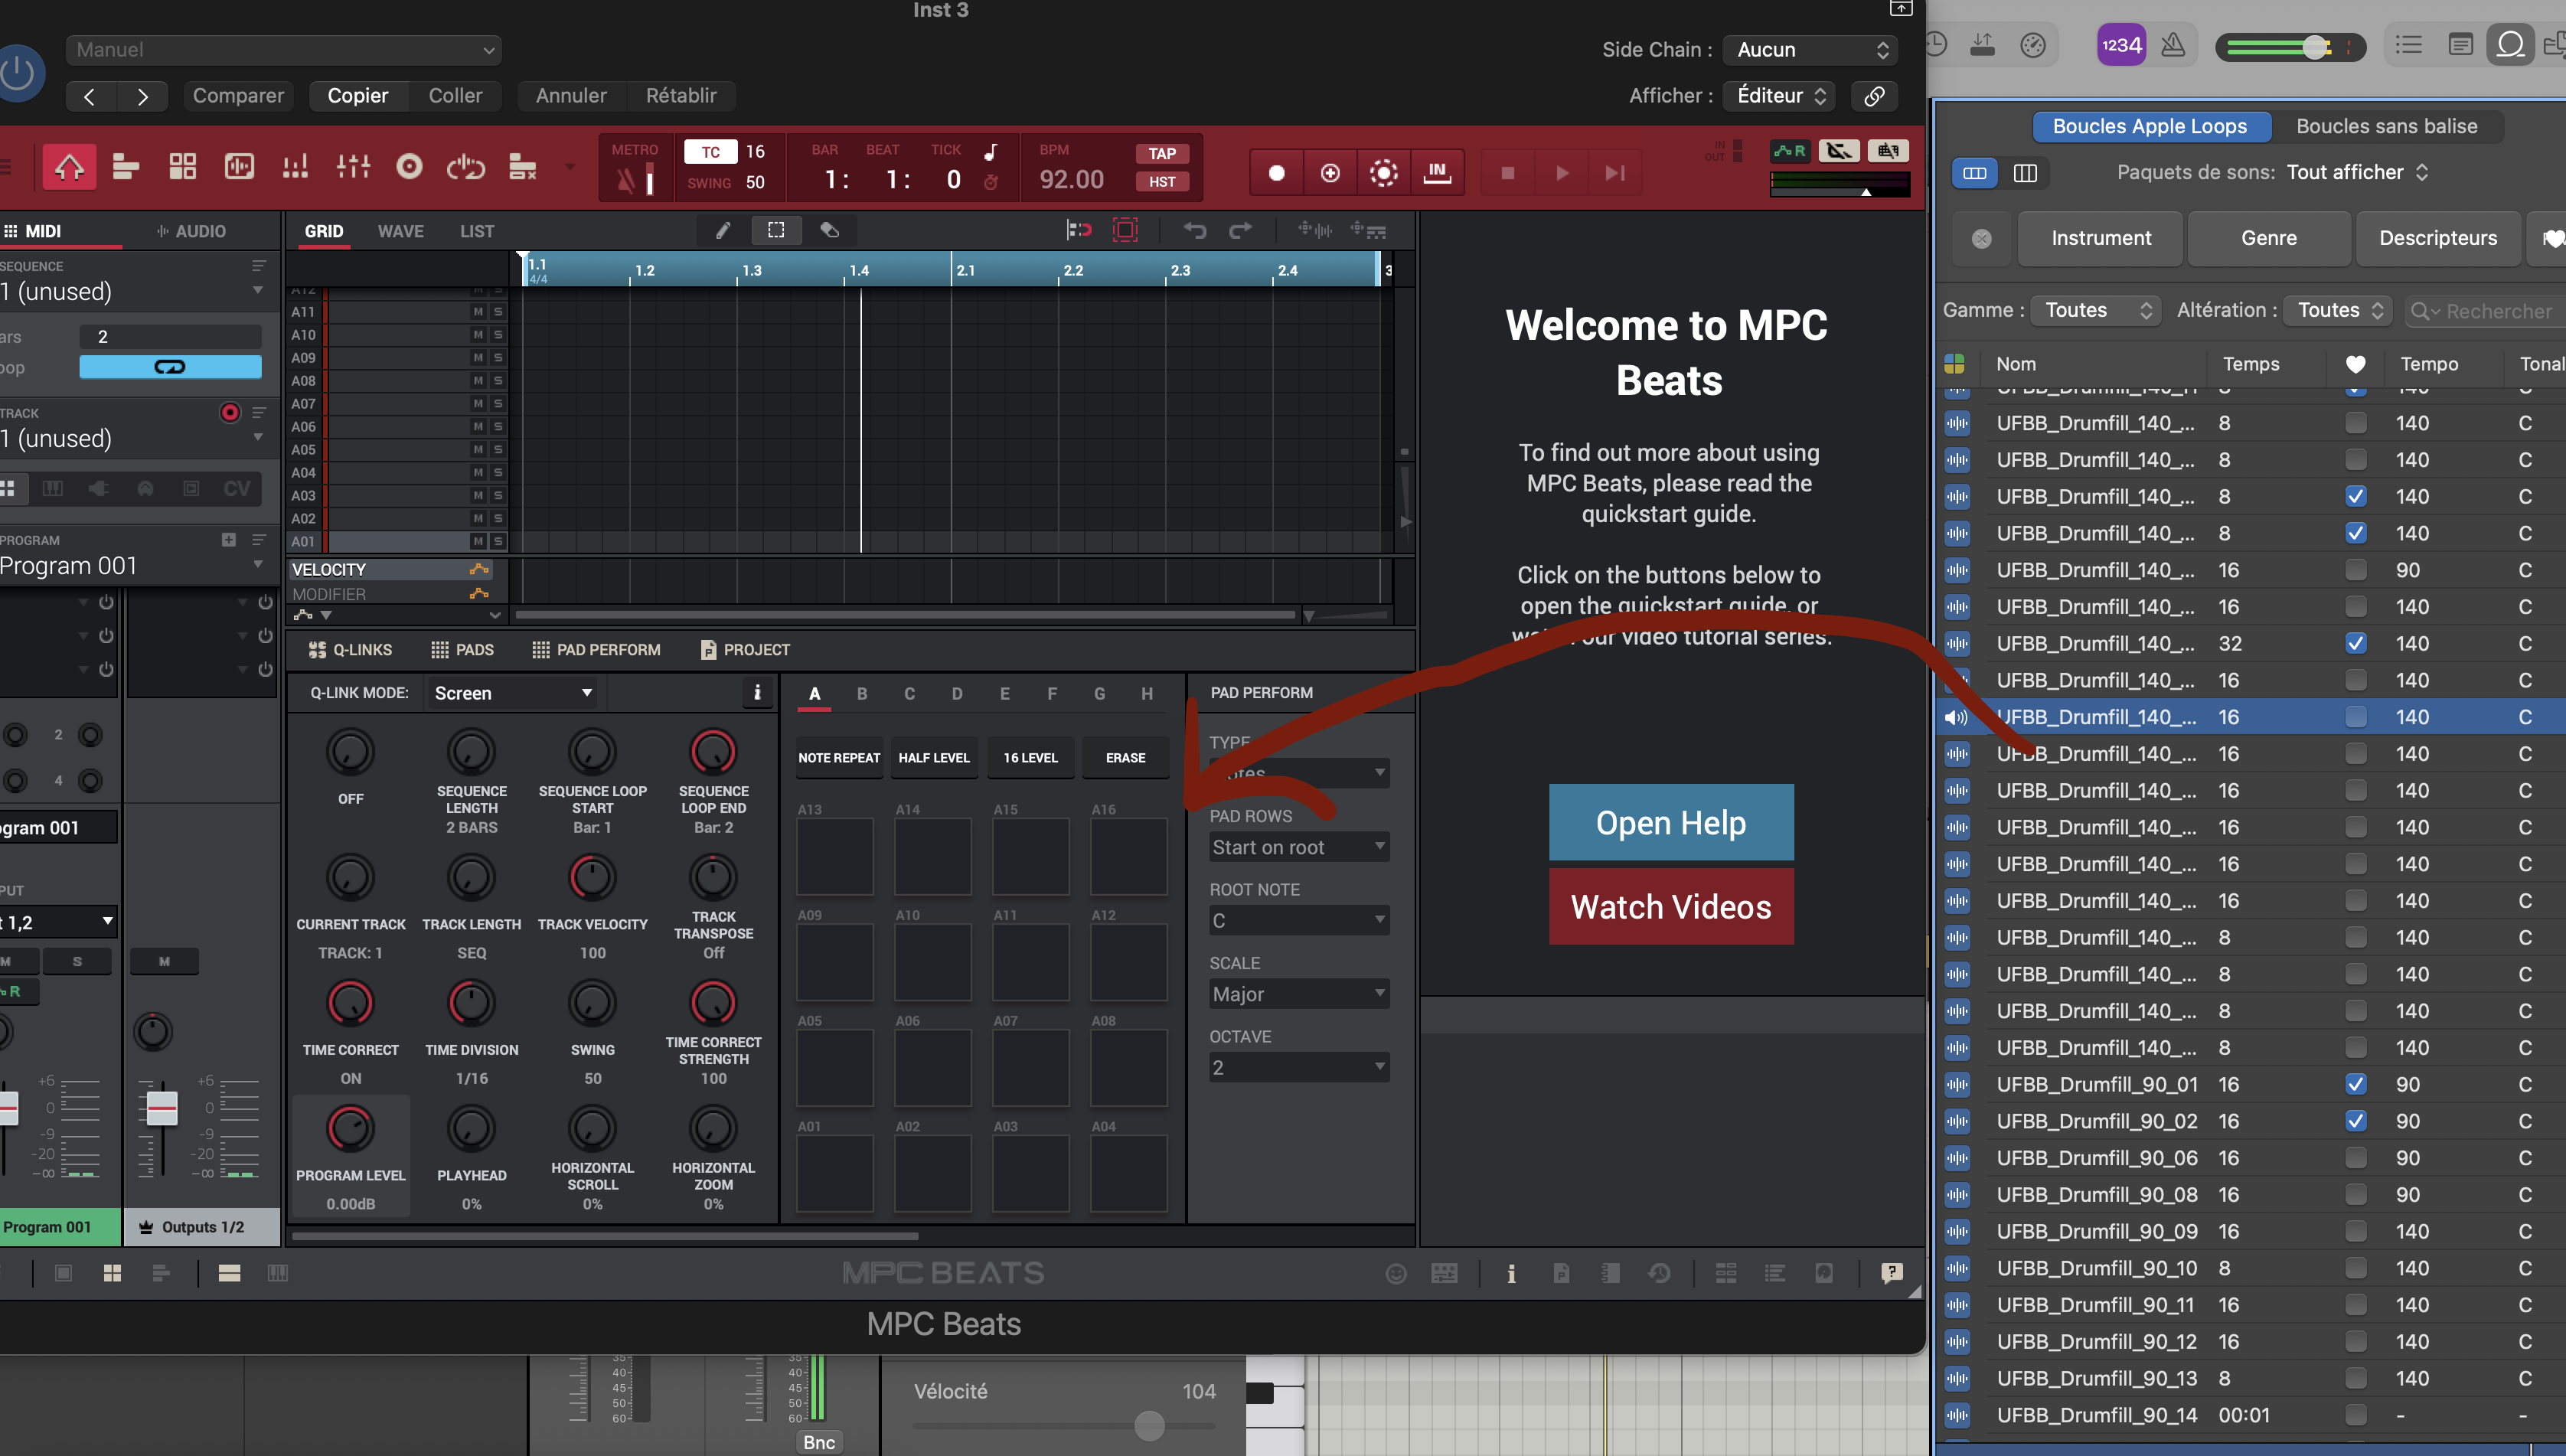The height and width of the screenshot is (1456, 2566).
Task: Toggle the sequence loop button
Action: 170,367
